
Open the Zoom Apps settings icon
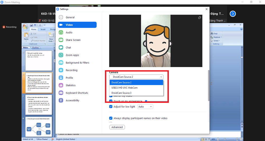(61, 55)
